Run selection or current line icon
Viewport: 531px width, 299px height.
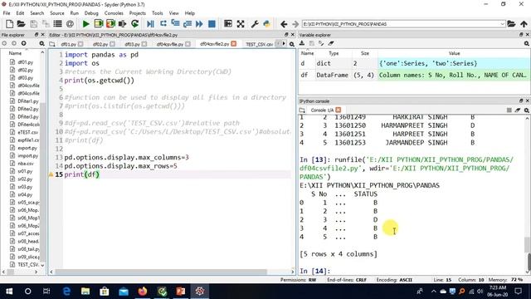[x=122, y=24]
